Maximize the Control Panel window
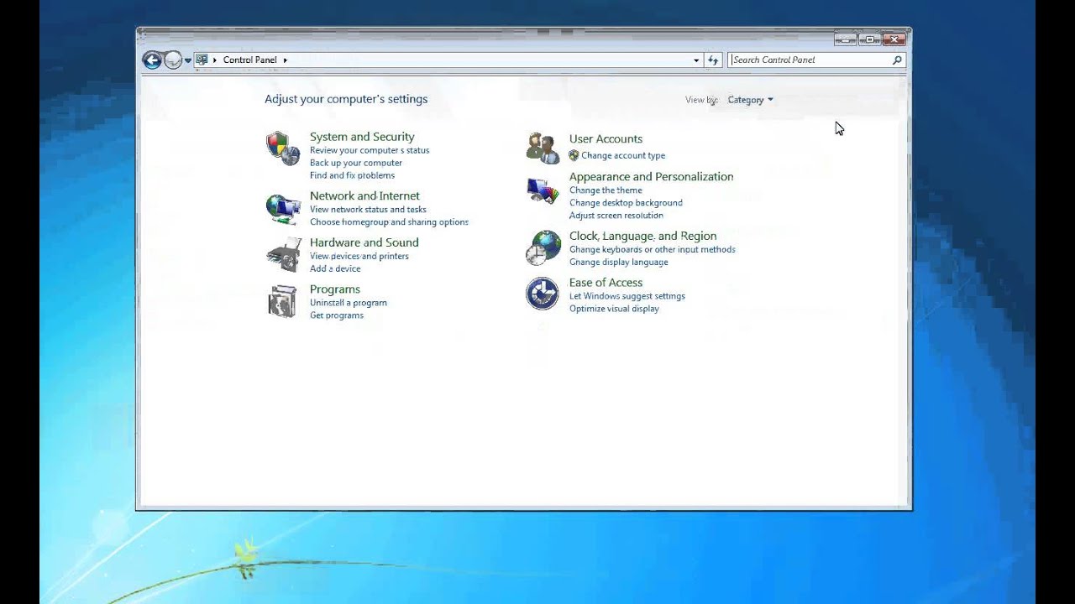Screen dimensions: 1075x604 (869, 39)
